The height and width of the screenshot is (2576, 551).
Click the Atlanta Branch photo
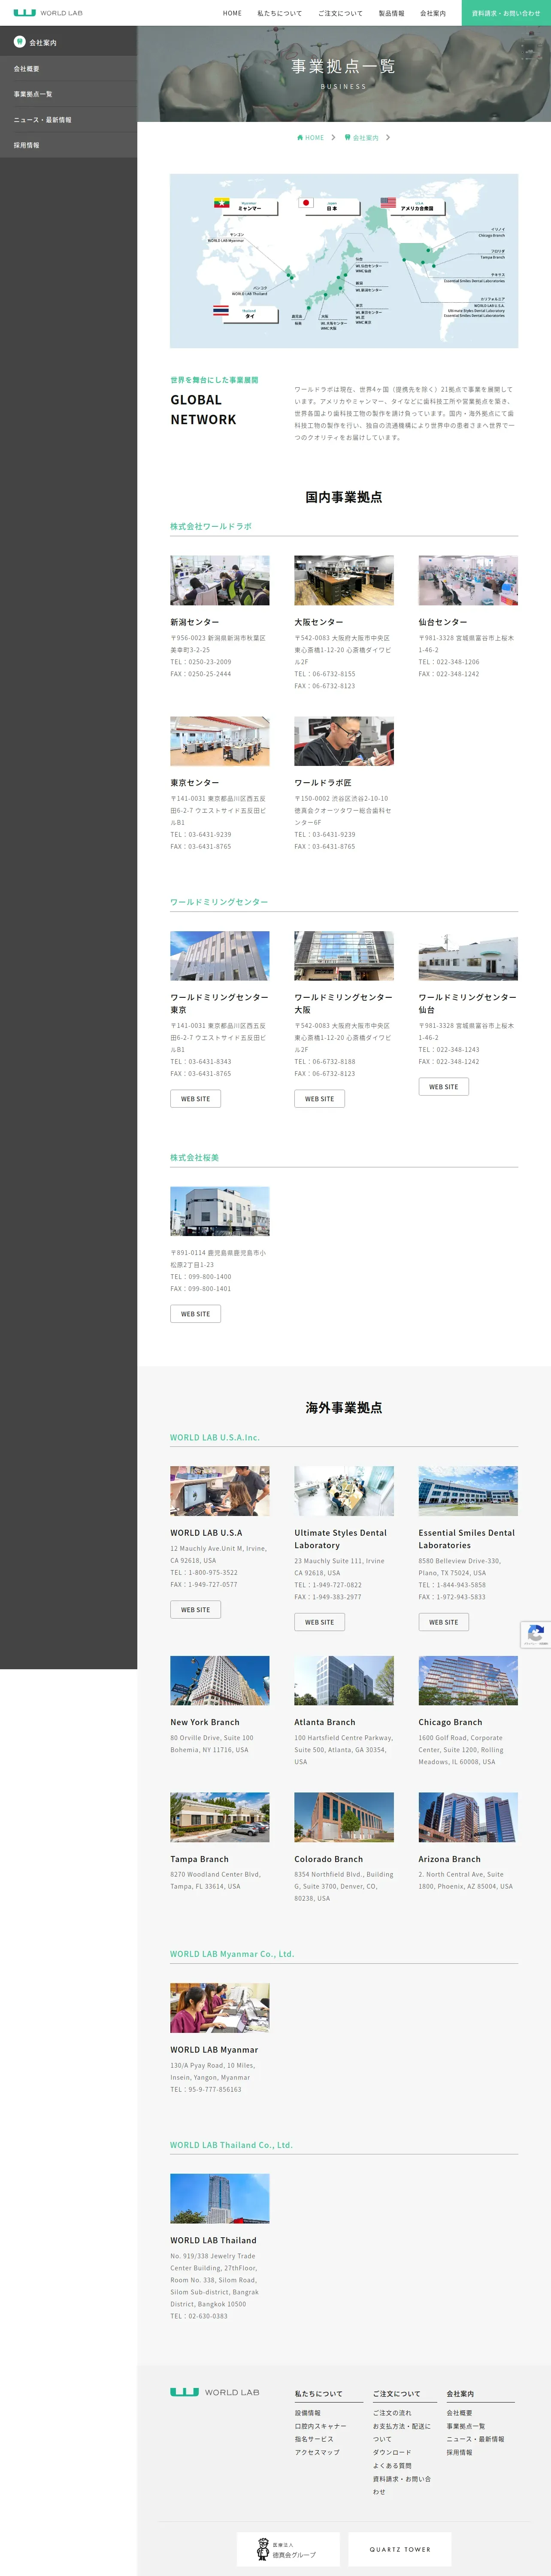344,1681
